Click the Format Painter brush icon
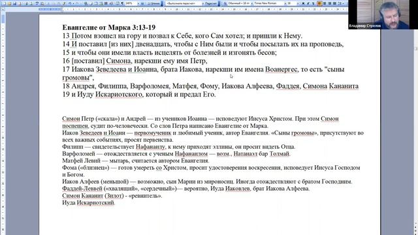This screenshot has width=418, height=235. click(64, 3)
